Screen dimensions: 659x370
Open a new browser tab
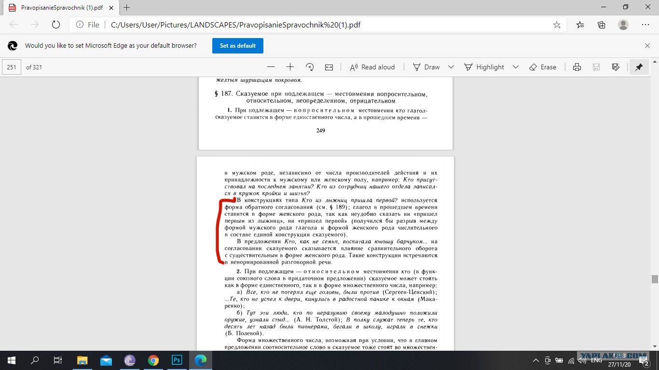coord(127,8)
